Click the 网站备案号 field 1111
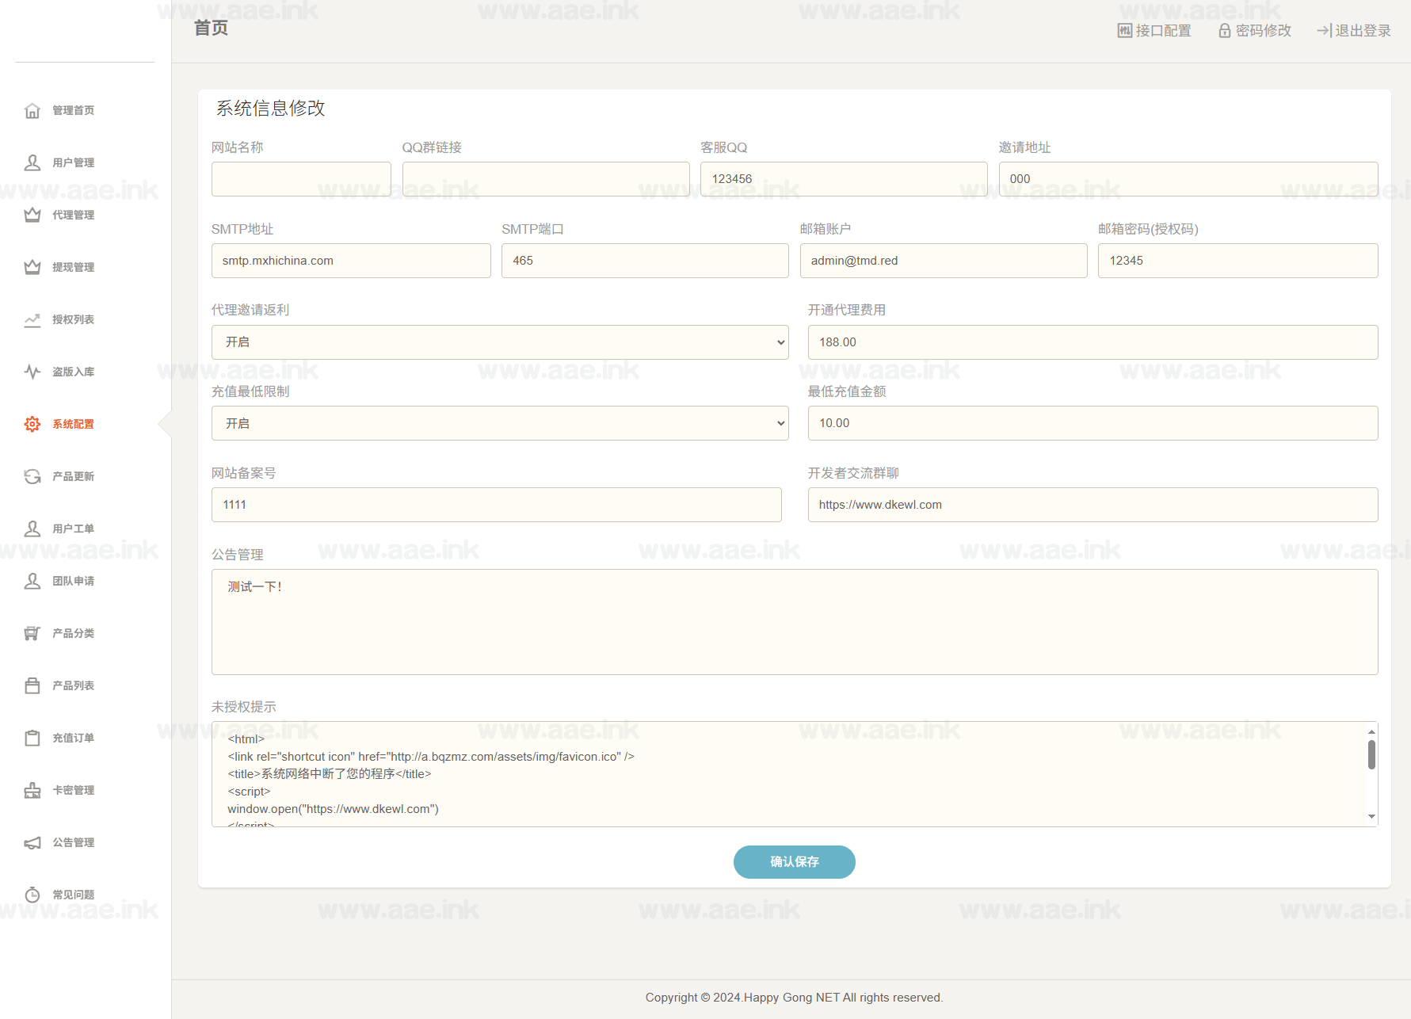 click(x=497, y=505)
